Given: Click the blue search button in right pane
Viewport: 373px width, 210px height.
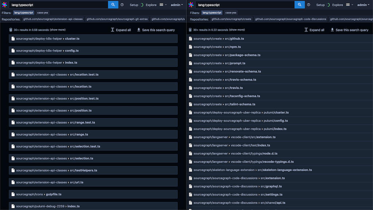Looking at the screenshot, I should click(x=299, y=4).
